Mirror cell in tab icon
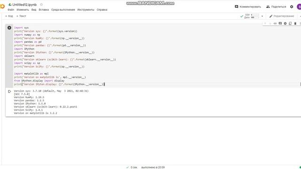301x169 pixels. (x=290, y=23)
